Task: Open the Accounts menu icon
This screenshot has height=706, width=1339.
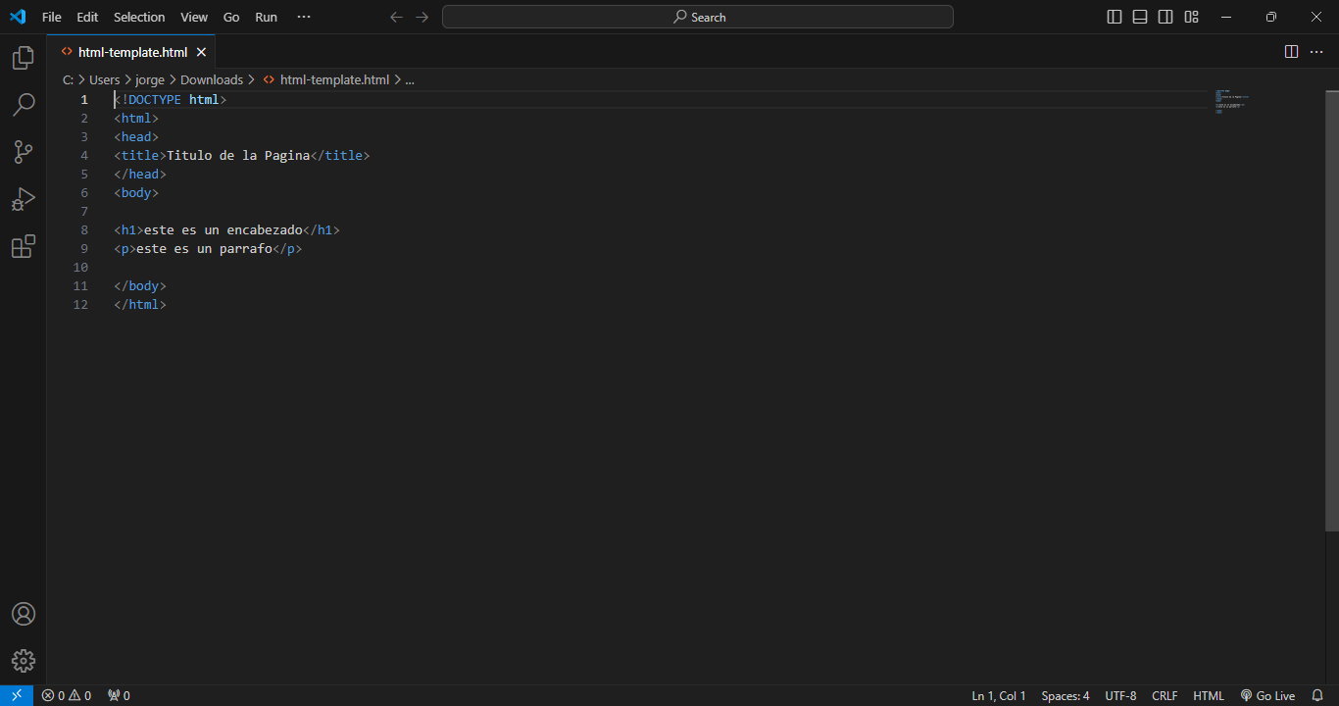Action: (23, 614)
